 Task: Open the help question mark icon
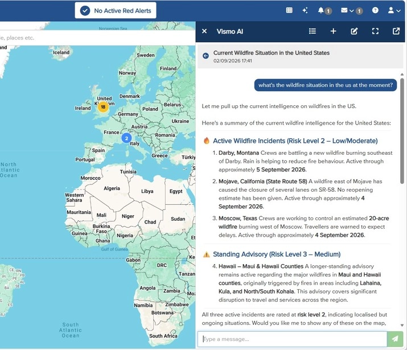pyautogui.click(x=375, y=10)
